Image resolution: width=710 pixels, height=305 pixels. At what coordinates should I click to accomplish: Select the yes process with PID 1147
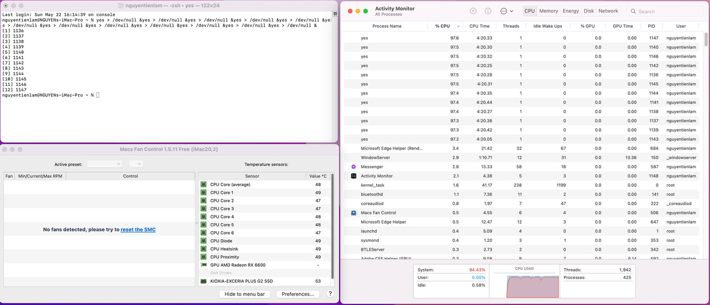[x=523, y=38]
